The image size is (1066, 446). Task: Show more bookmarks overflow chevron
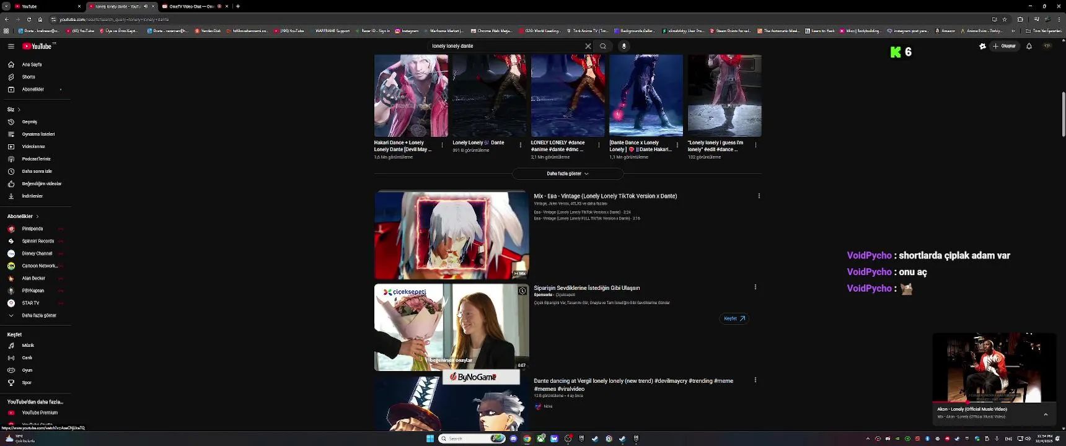[x=1013, y=31]
